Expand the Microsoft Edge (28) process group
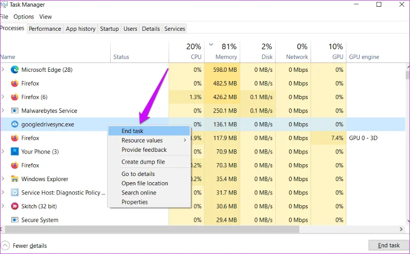This screenshot has height=254, width=410. pyautogui.click(x=3, y=69)
